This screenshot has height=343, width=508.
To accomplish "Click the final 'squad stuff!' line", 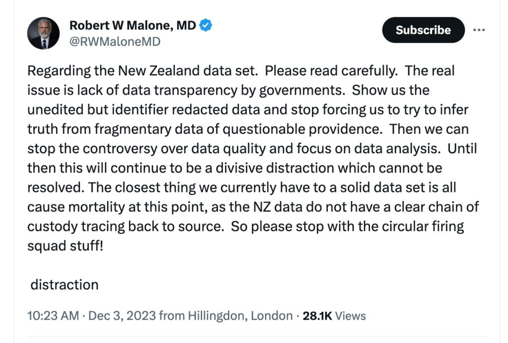I will [x=65, y=246].
